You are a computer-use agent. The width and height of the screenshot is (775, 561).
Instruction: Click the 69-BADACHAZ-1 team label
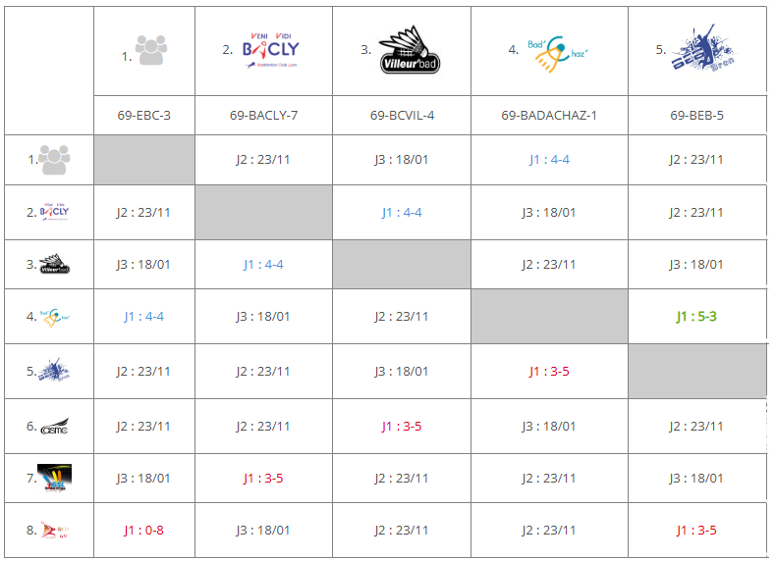pyautogui.click(x=549, y=115)
